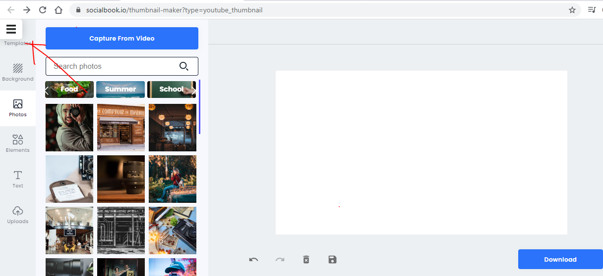Redo the last action
The image size is (603, 276).
280,260
